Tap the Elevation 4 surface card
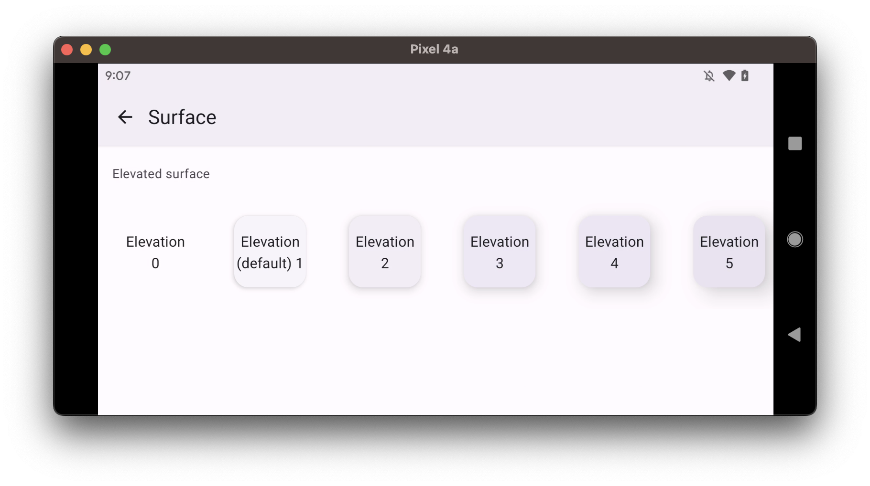This screenshot has width=870, height=486. pos(614,252)
